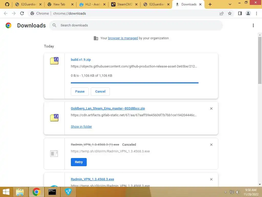
Task: Open Chrome main three-dot menu
Action: tap(256, 13)
